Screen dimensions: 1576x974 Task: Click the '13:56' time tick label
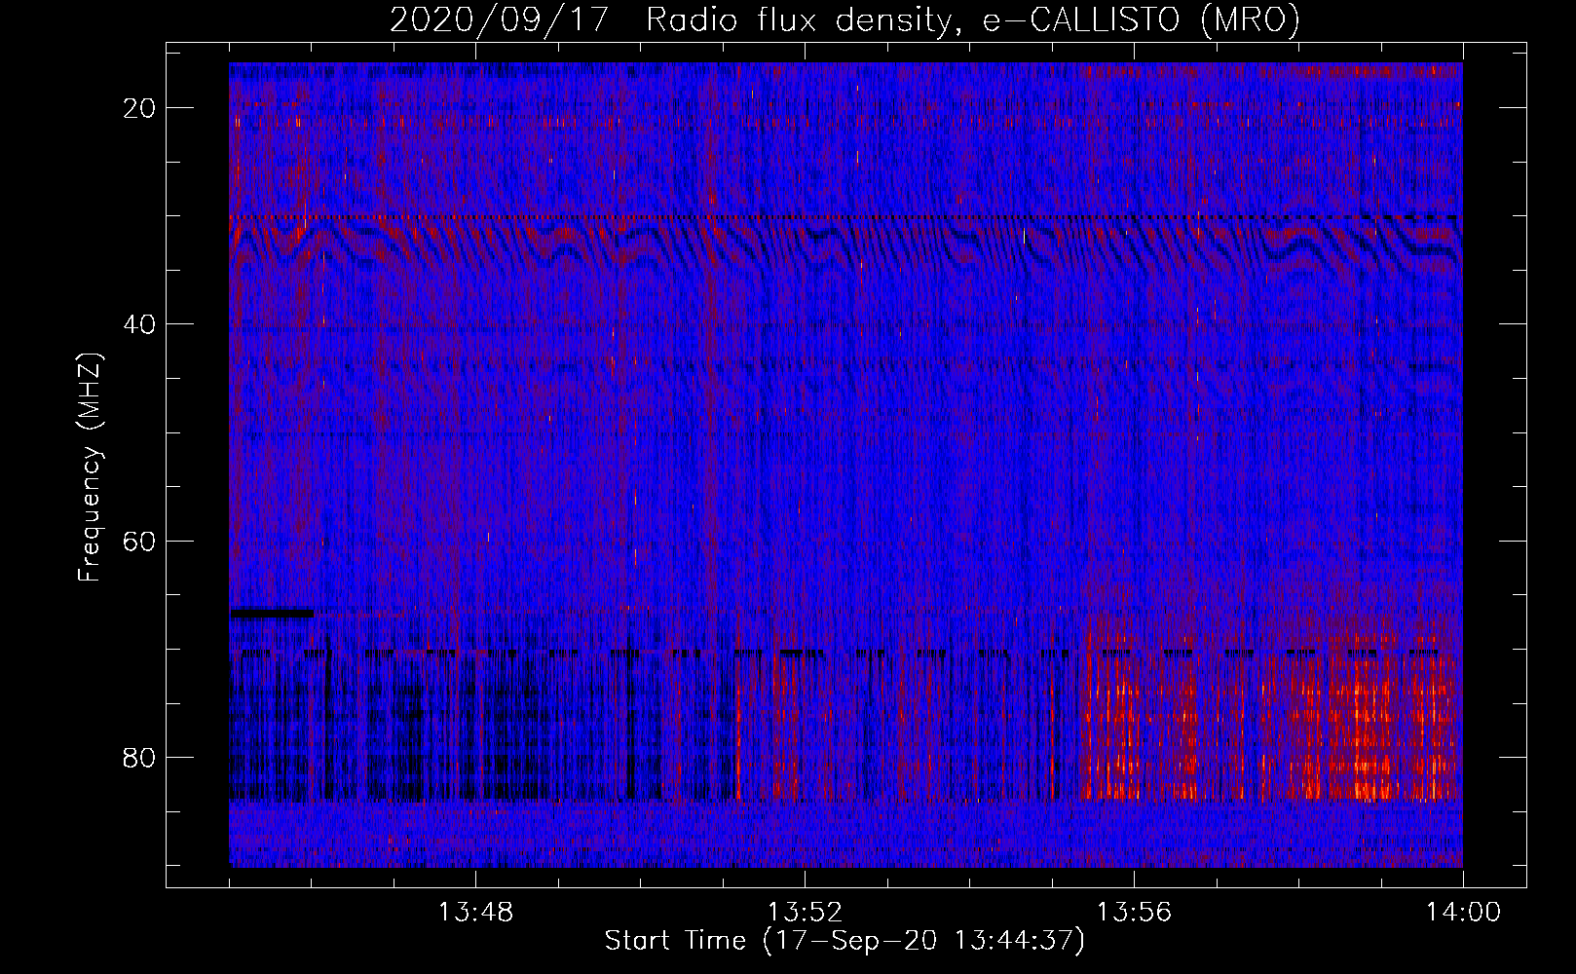1134,913
